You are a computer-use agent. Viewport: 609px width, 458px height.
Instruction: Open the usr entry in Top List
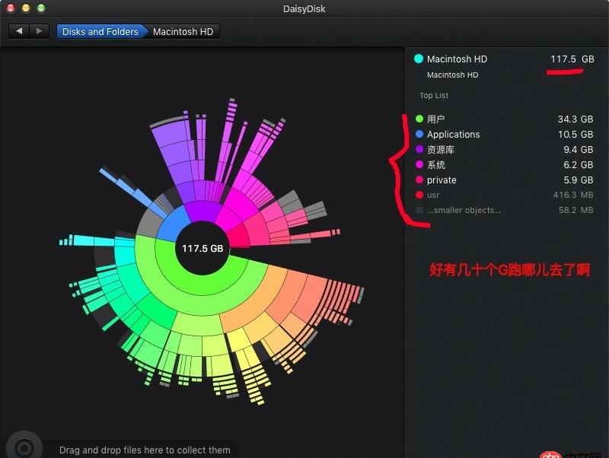coord(504,195)
